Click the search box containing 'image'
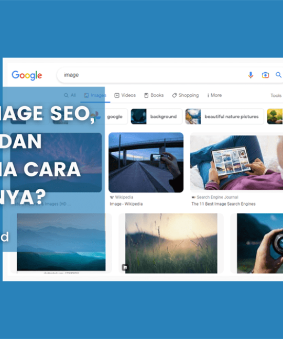Screen dimensions: 283x339 point(170,75)
